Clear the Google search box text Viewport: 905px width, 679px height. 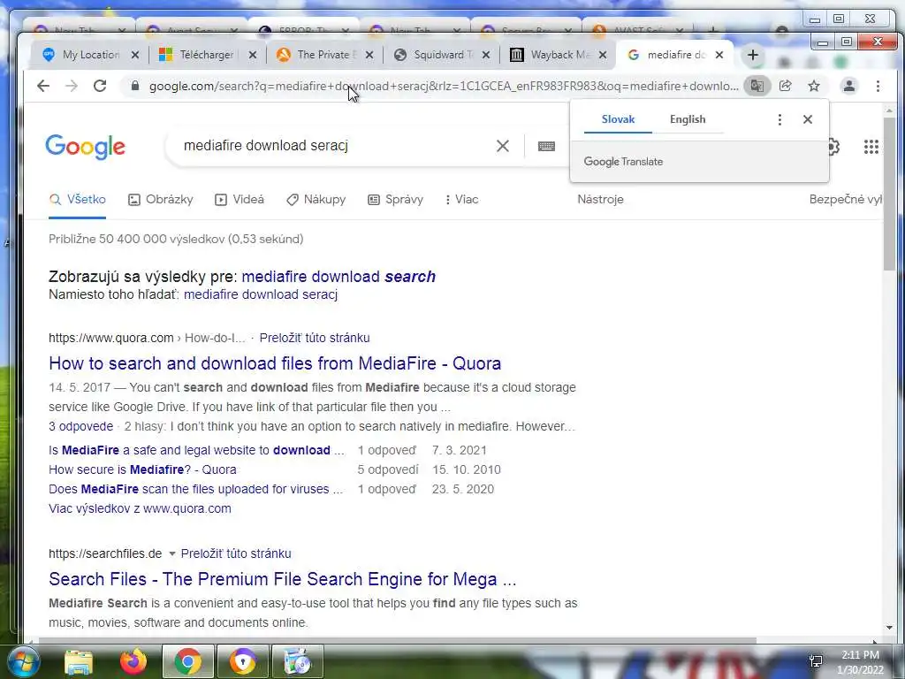[503, 146]
